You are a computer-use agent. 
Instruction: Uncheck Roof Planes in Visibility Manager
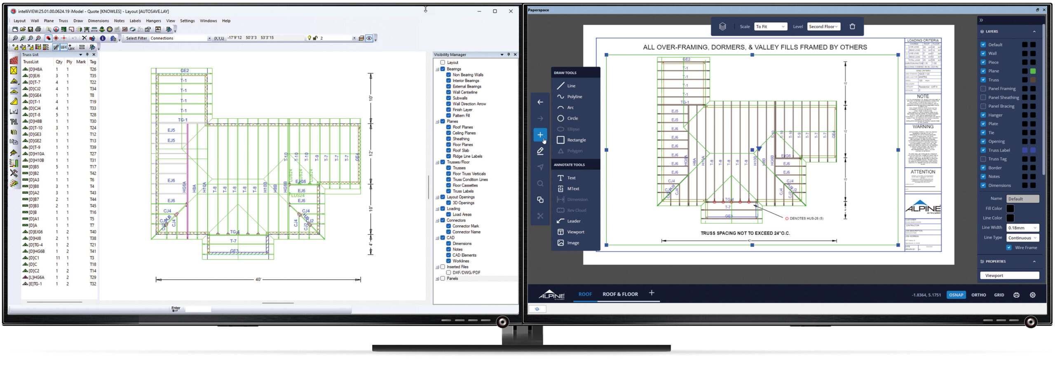pos(449,127)
